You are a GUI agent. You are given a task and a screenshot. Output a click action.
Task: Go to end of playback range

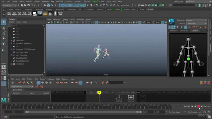[209, 106]
